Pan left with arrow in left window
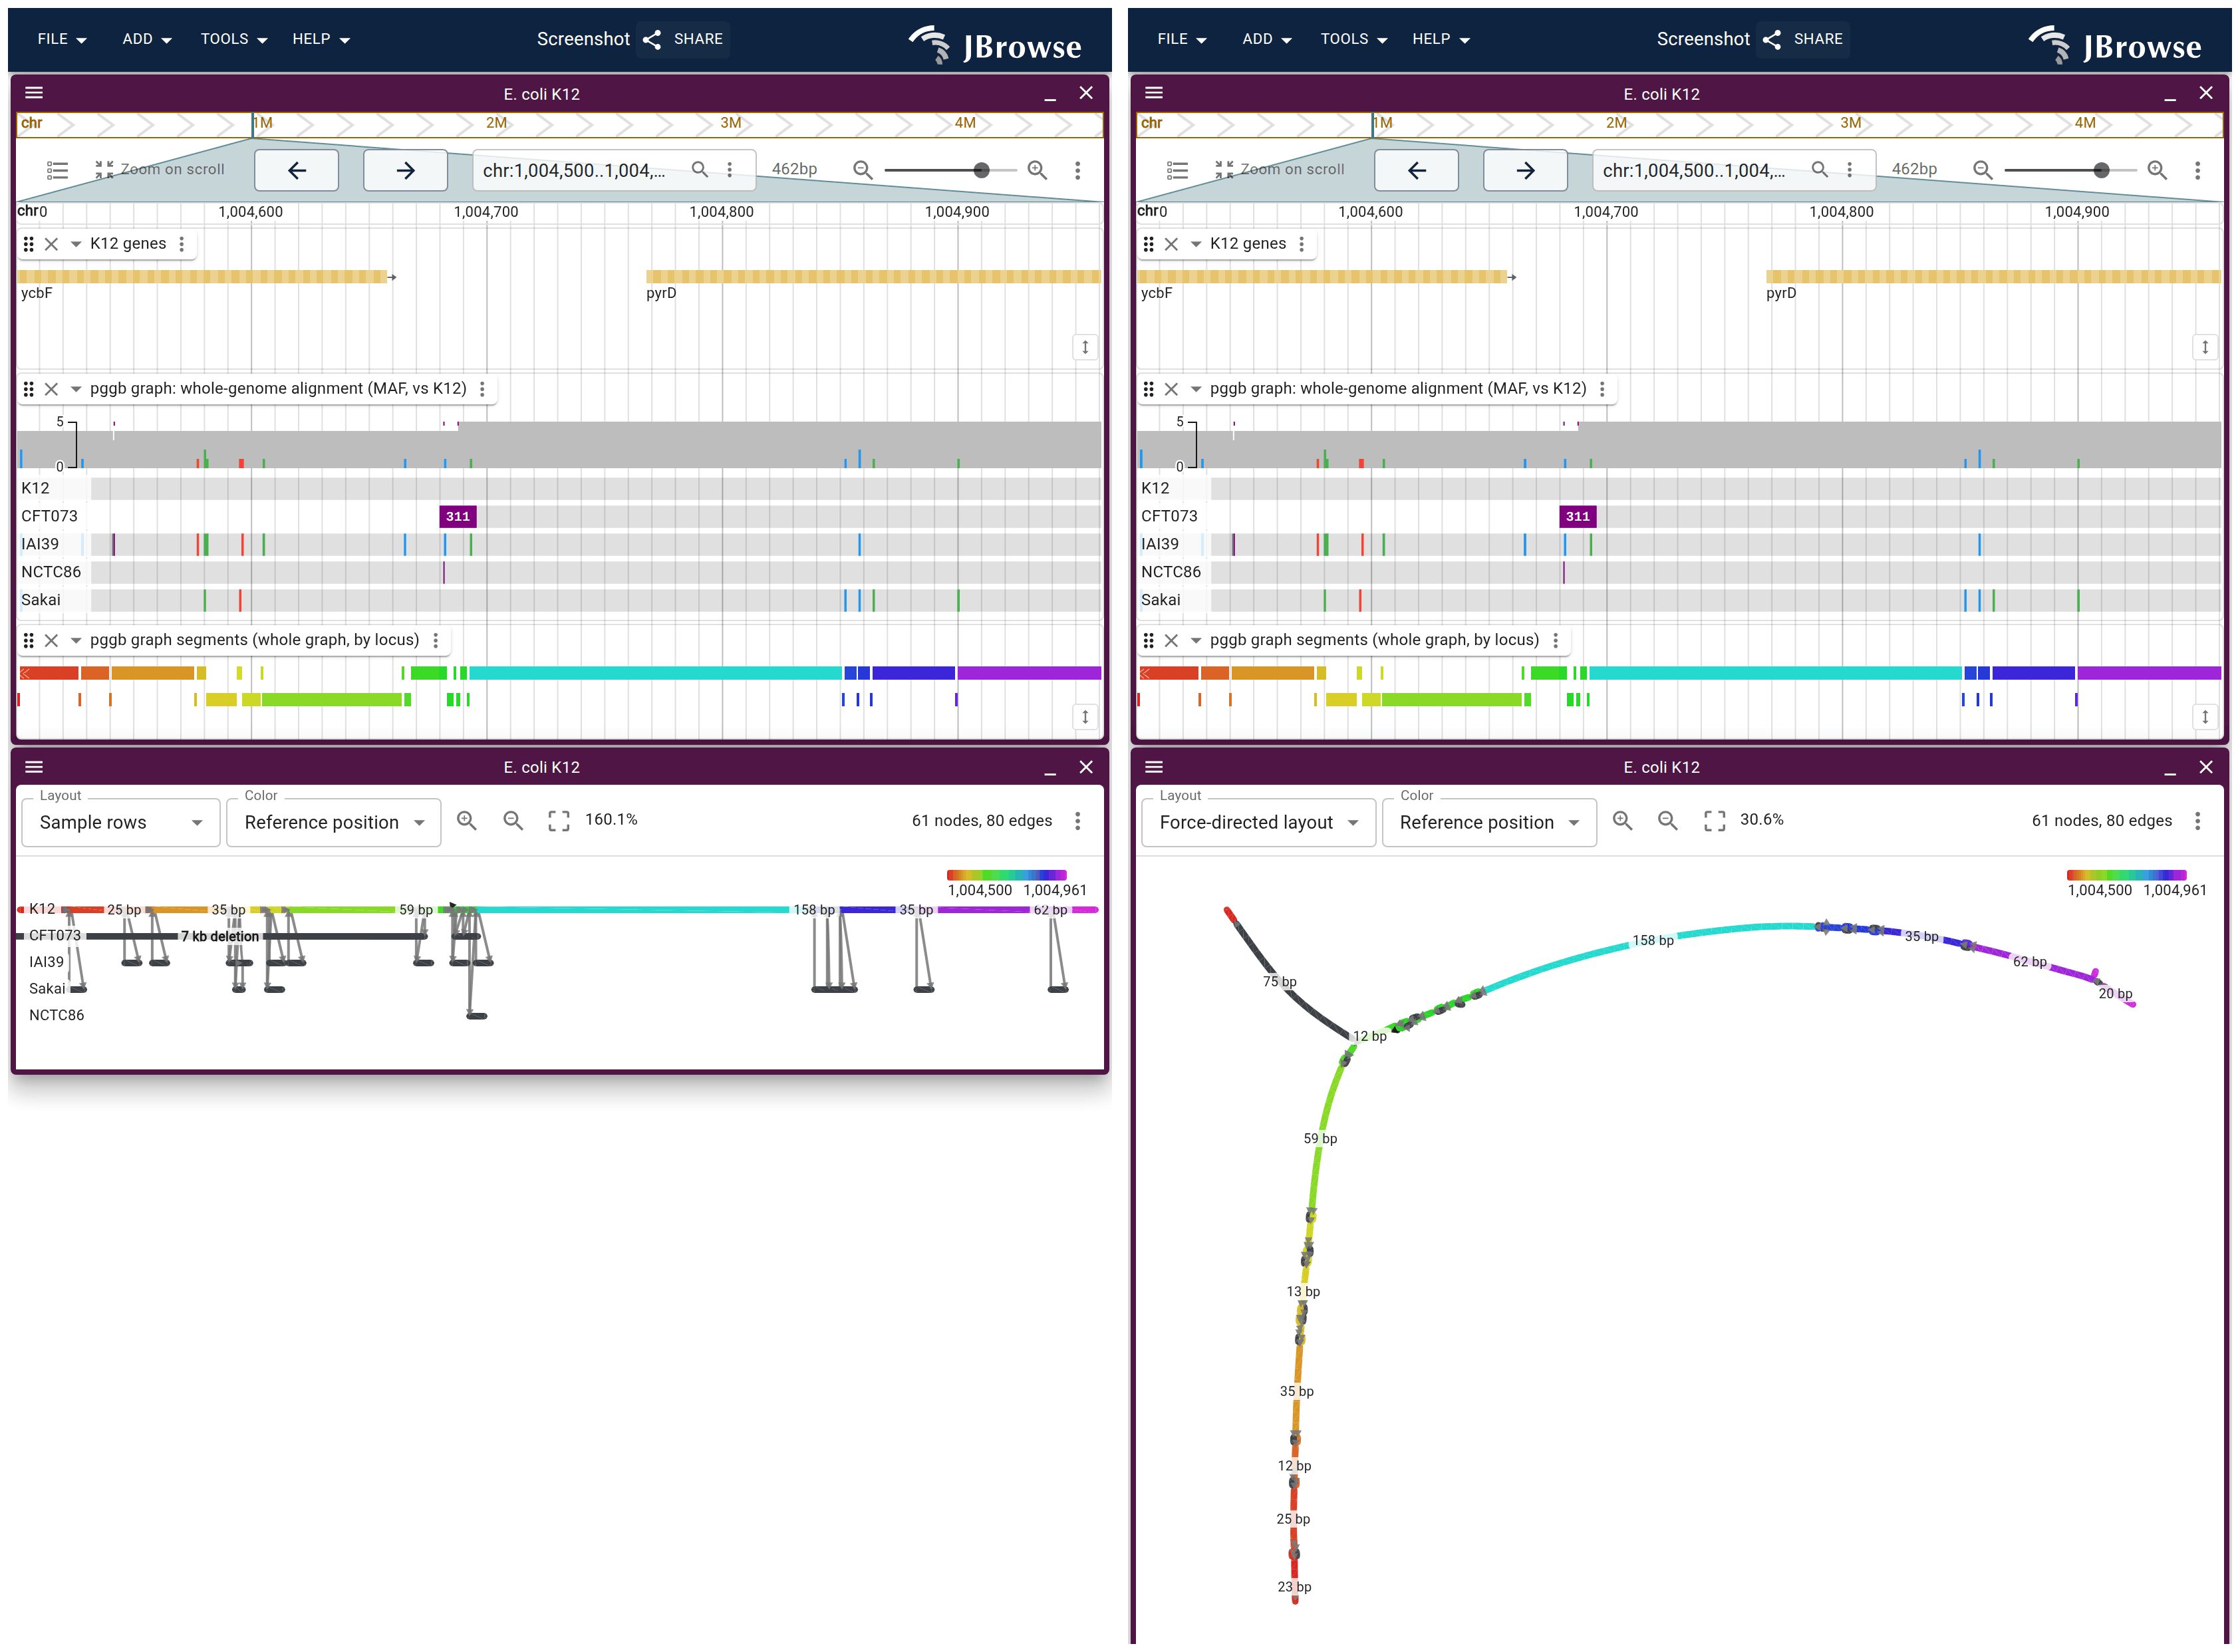 297,170
